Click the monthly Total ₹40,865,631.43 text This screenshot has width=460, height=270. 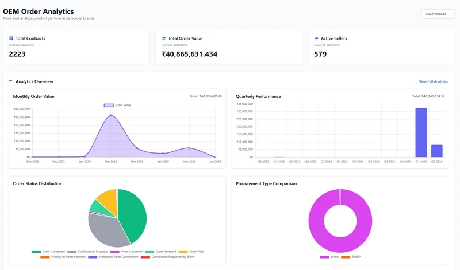(x=206, y=96)
